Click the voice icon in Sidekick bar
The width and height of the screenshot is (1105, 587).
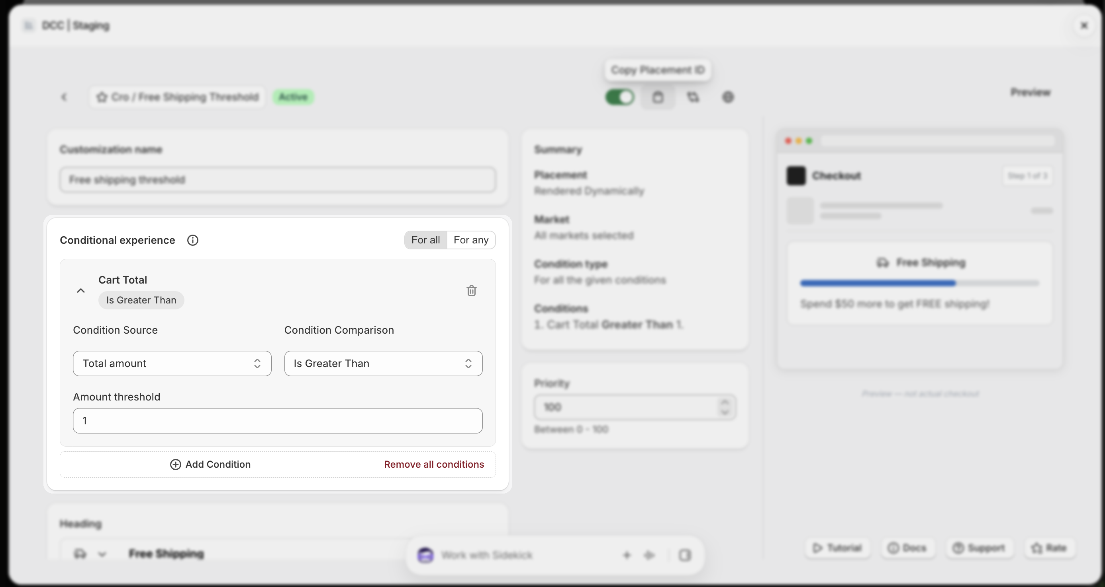[x=649, y=555]
